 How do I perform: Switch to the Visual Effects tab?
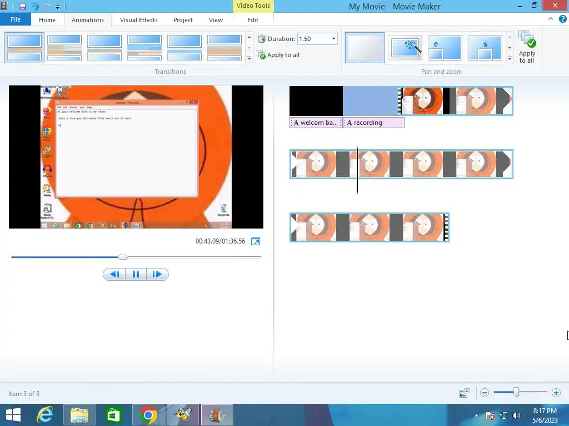(x=138, y=20)
